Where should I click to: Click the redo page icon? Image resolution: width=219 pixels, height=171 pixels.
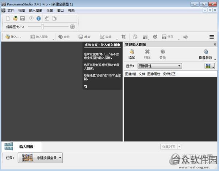pos(54,18)
